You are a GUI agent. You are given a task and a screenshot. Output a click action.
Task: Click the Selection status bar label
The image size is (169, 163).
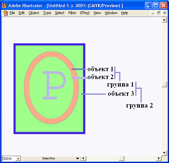click(49, 158)
